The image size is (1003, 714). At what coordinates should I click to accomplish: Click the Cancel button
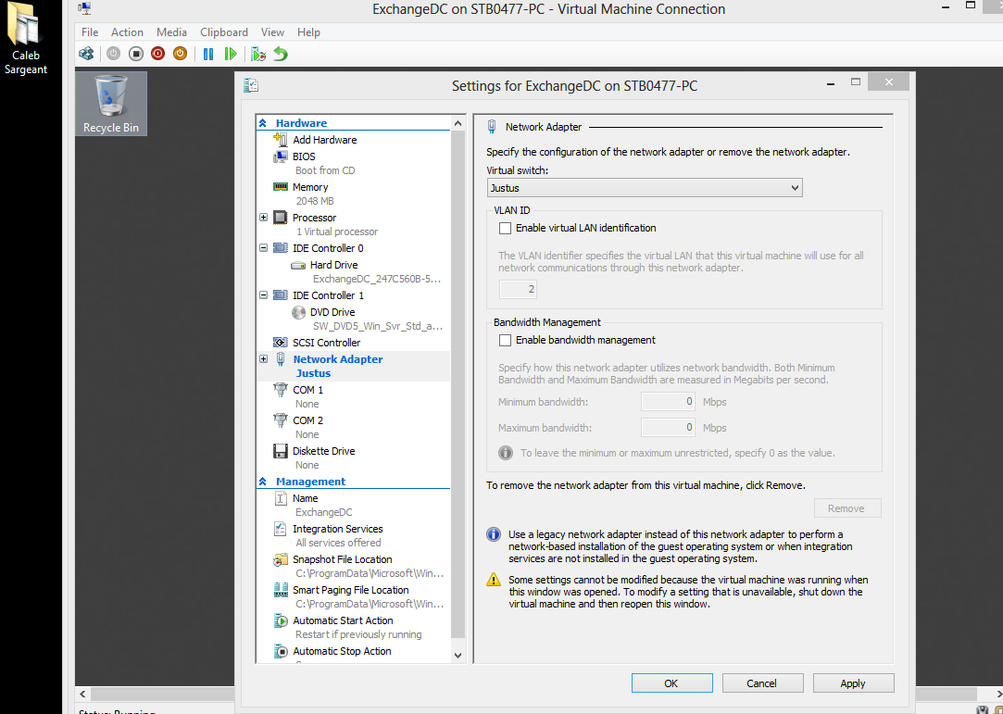[762, 683]
